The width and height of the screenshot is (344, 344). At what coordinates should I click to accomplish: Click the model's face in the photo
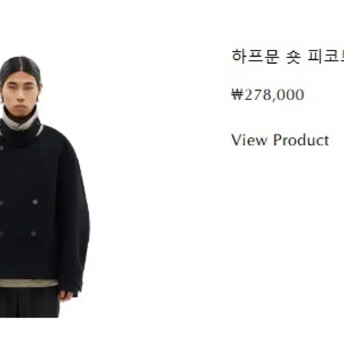coord(20,93)
